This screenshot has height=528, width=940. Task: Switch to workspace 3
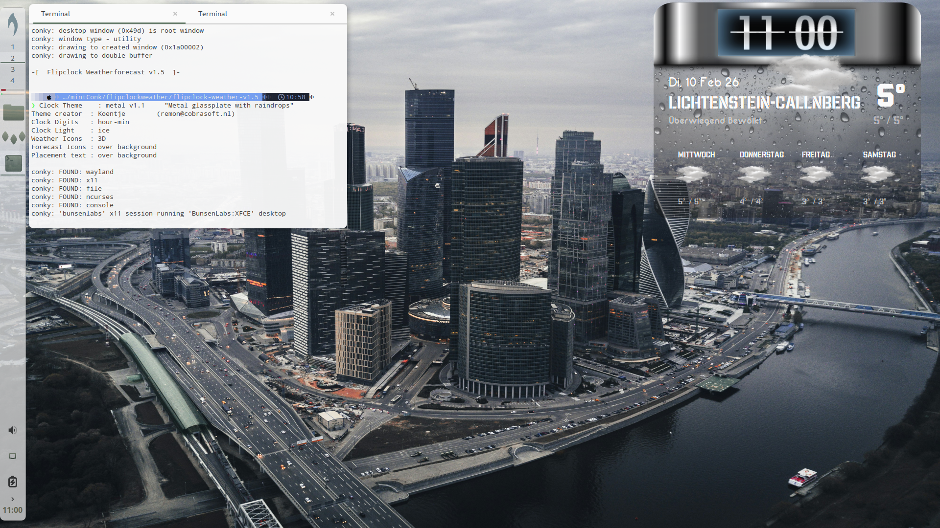(x=13, y=69)
